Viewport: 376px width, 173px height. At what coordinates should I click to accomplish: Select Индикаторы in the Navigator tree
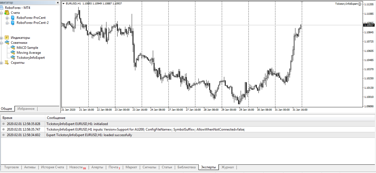pyautogui.click(x=20, y=38)
